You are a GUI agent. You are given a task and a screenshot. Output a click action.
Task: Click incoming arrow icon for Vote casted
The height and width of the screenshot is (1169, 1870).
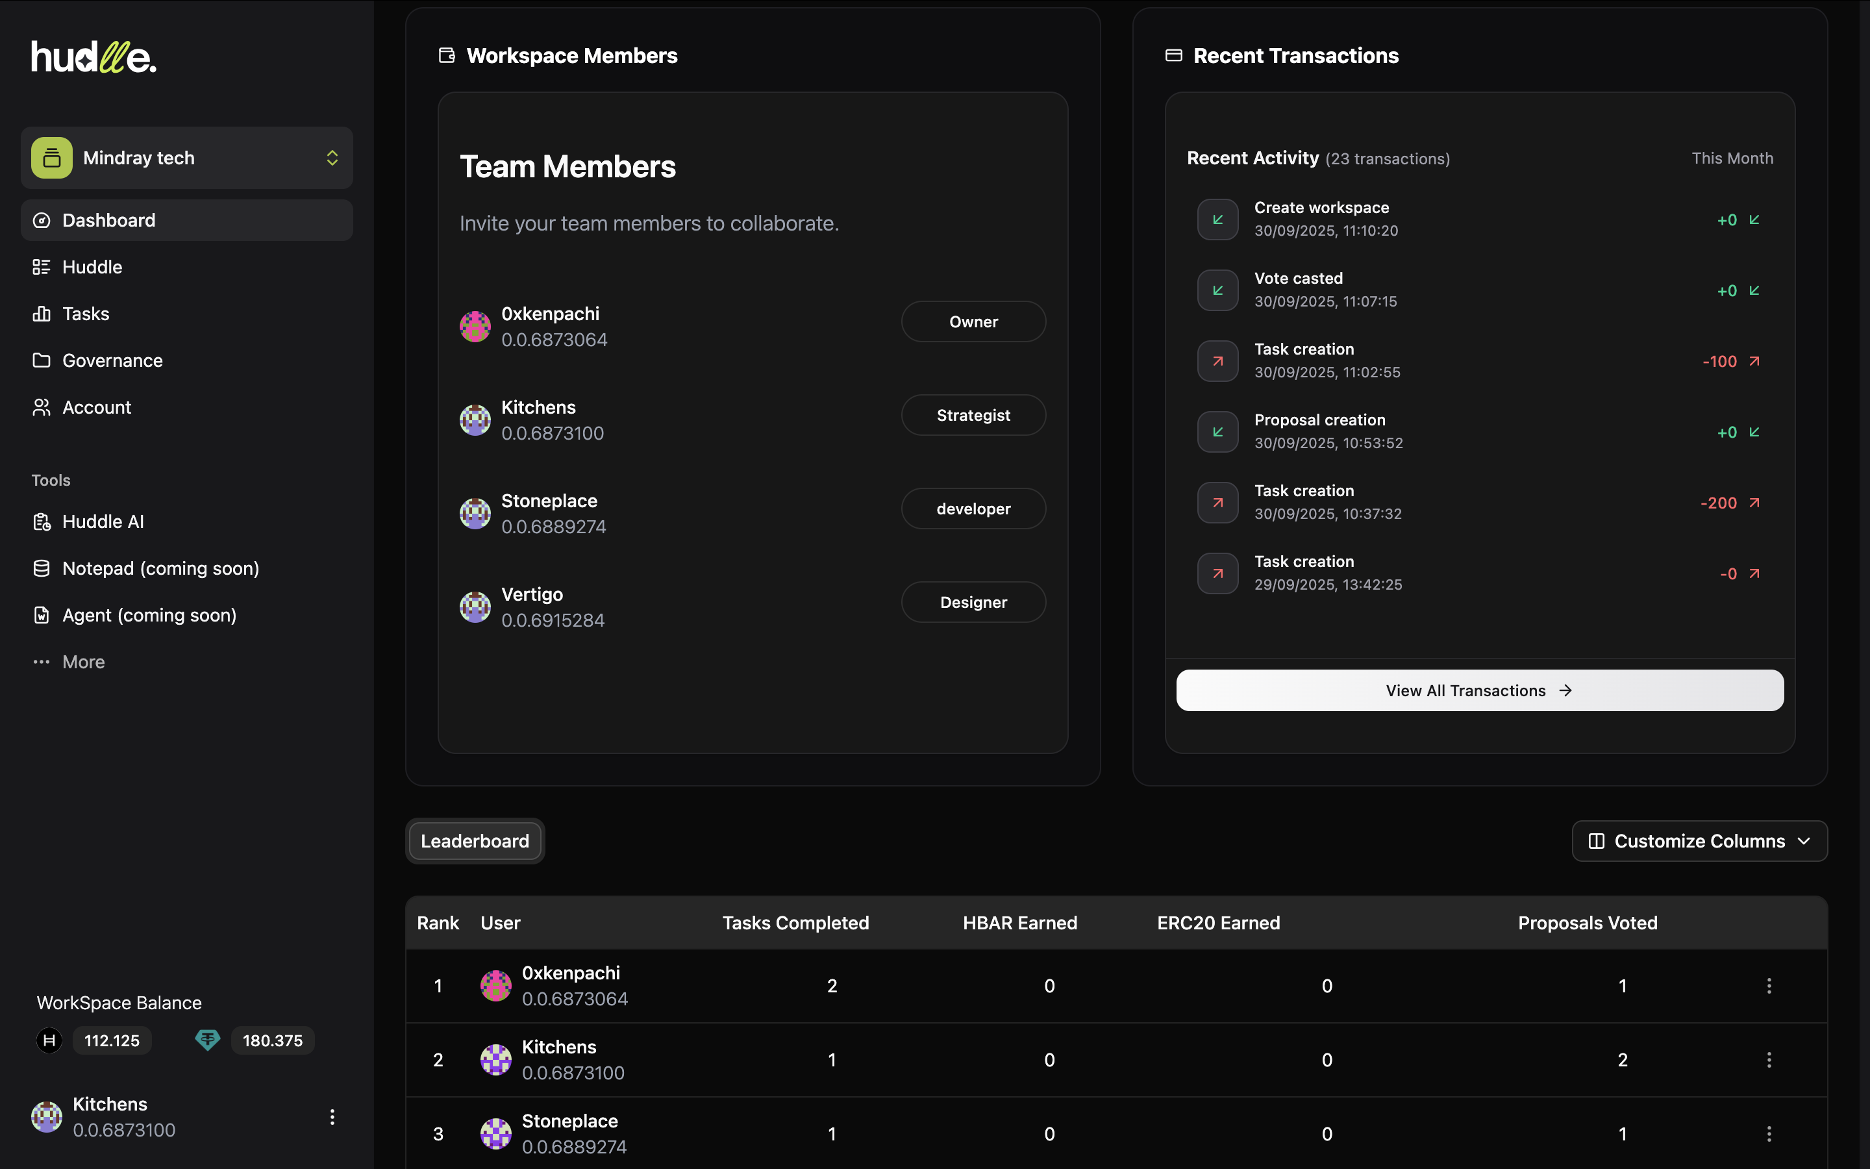(x=1218, y=291)
